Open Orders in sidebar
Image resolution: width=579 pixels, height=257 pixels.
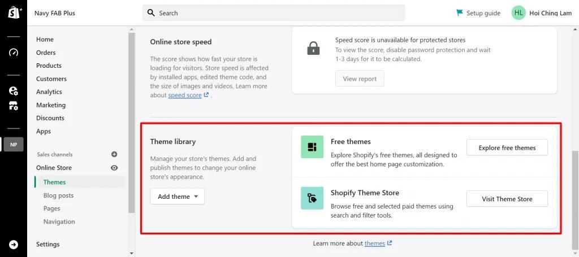click(x=46, y=53)
